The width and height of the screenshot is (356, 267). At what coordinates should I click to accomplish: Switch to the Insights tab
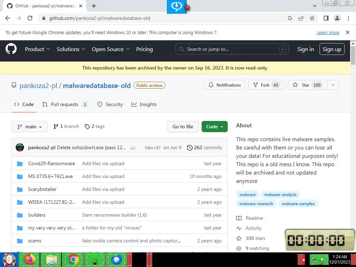(x=144, y=104)
